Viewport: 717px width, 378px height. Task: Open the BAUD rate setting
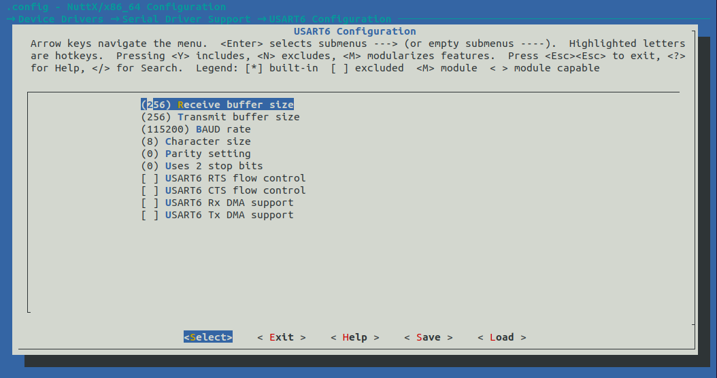pos(196,129)
